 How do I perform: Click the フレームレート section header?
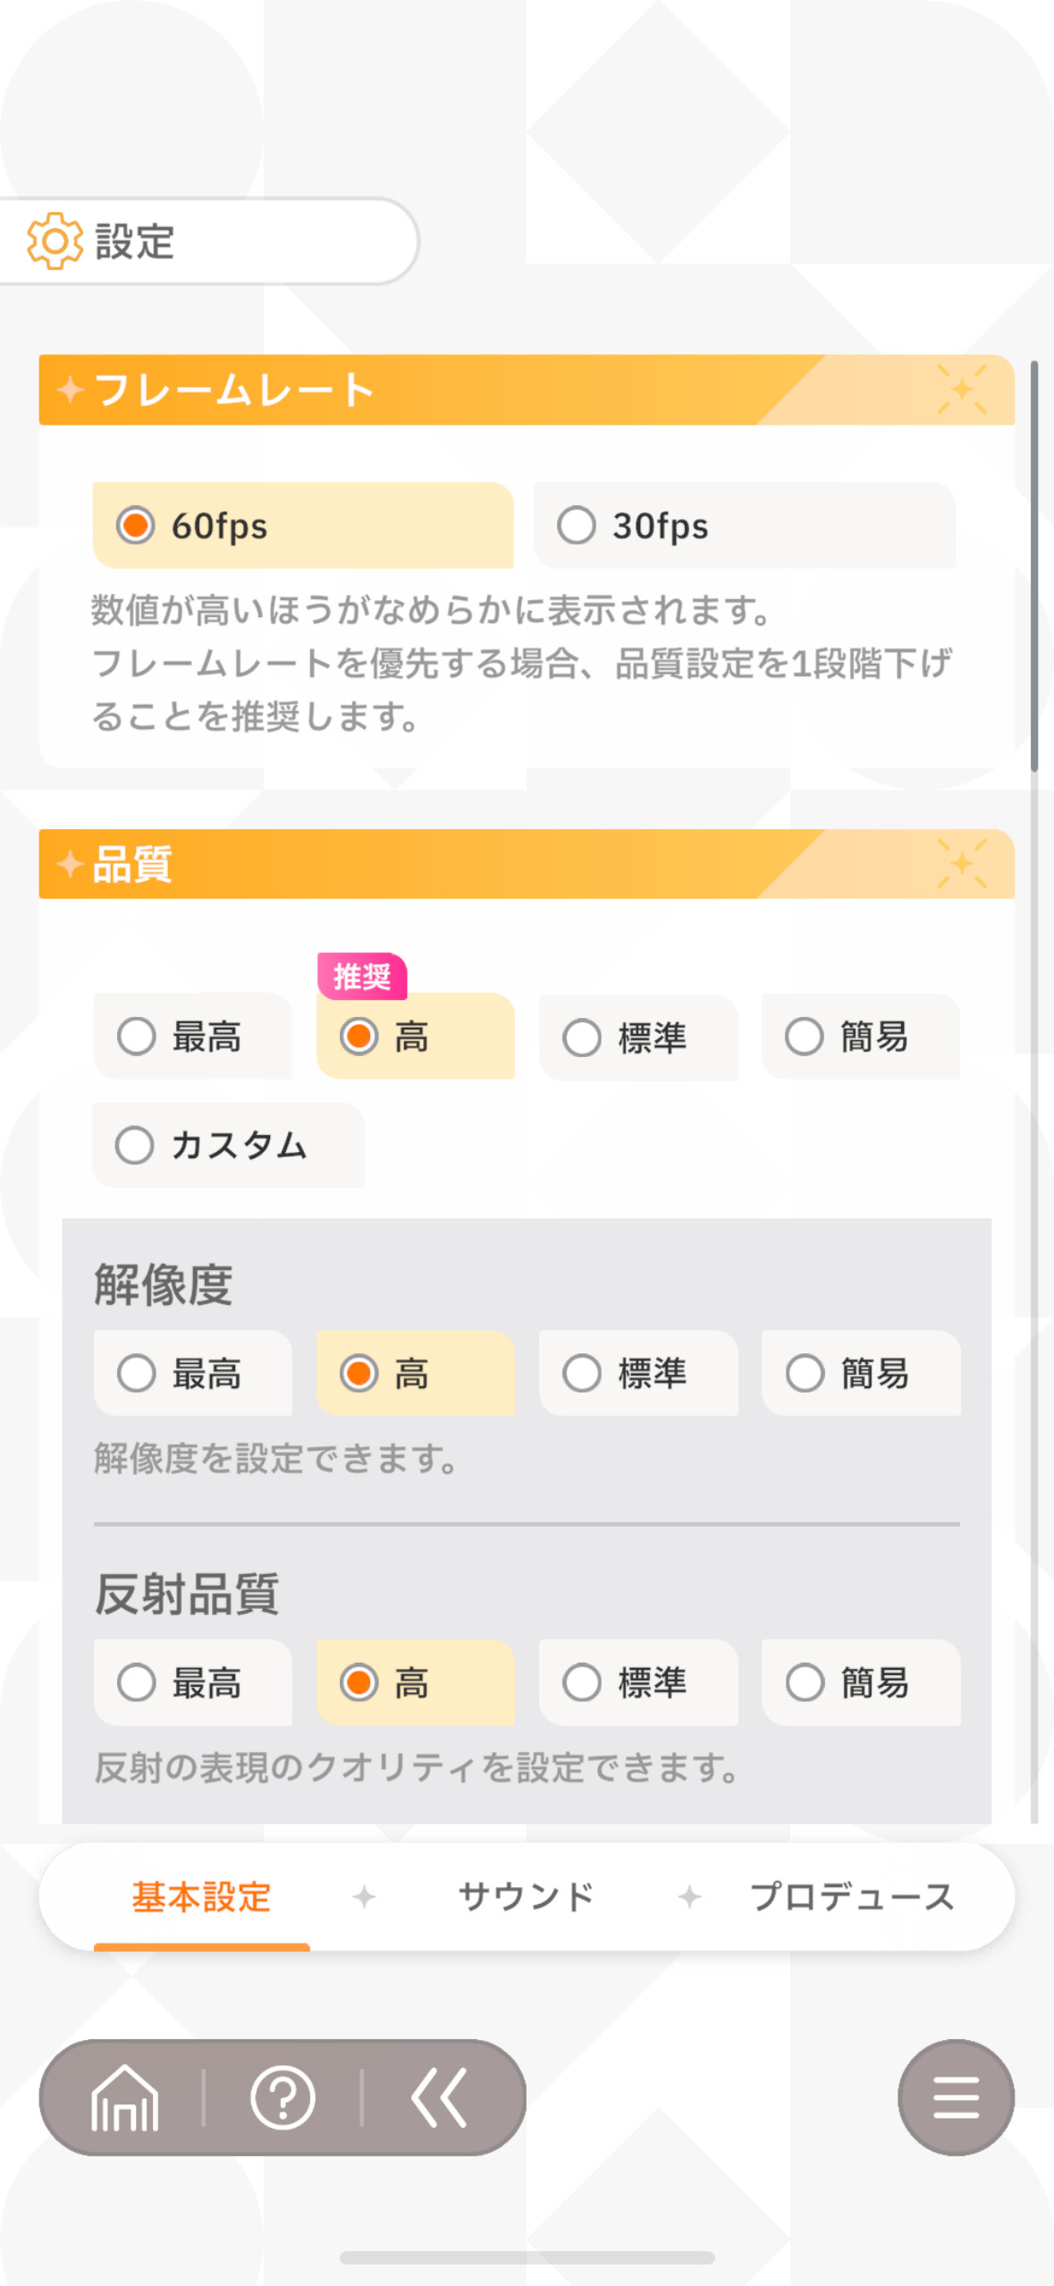(527, 390)
